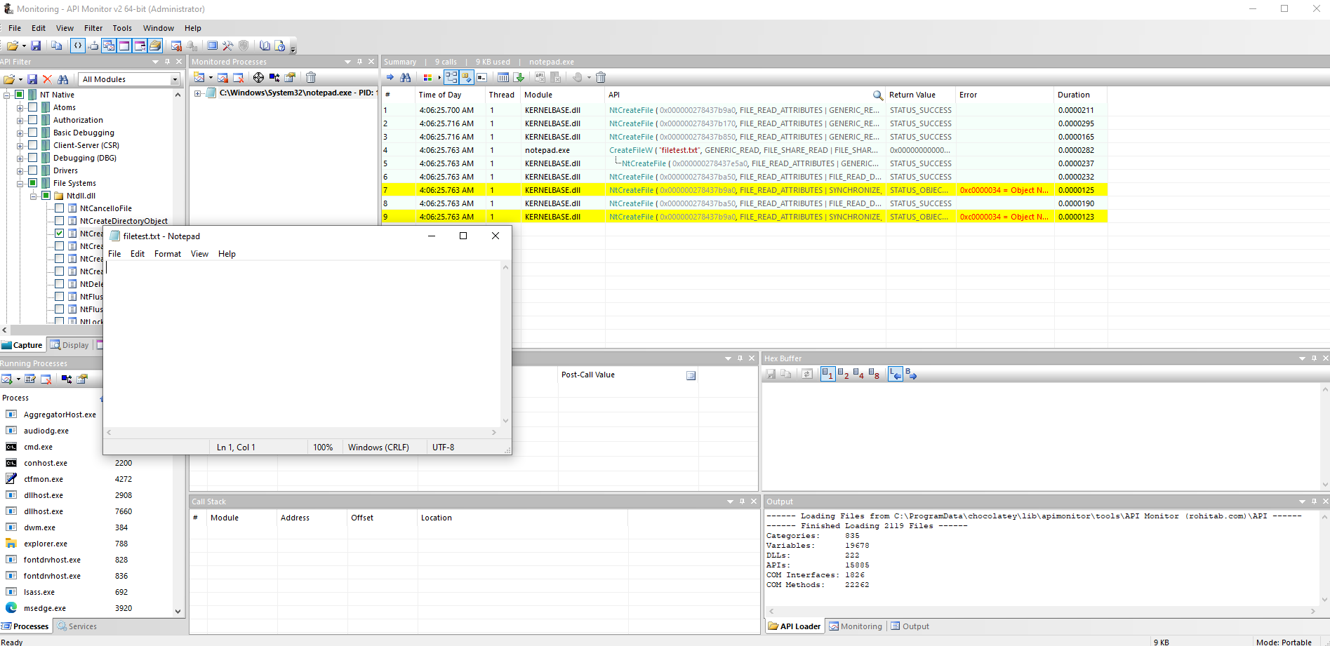Screen dimensions: 1330x646
Task: Click inside the Notepad text editing area
Action: point(302,344)
